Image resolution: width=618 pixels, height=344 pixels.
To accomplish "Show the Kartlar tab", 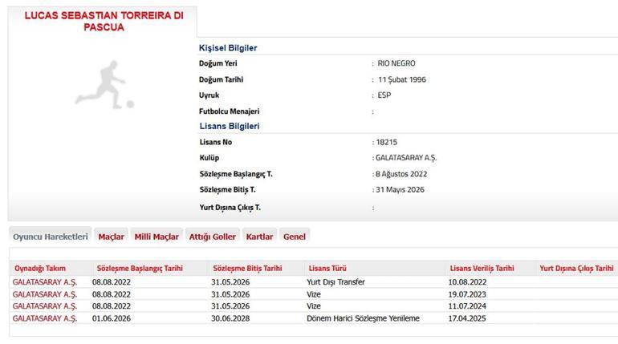I will pyautogui.click(x=259, y=237).
